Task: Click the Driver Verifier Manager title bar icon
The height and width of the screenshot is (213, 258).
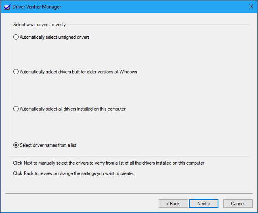Action: pyautogui.click(x=6, y=7)
